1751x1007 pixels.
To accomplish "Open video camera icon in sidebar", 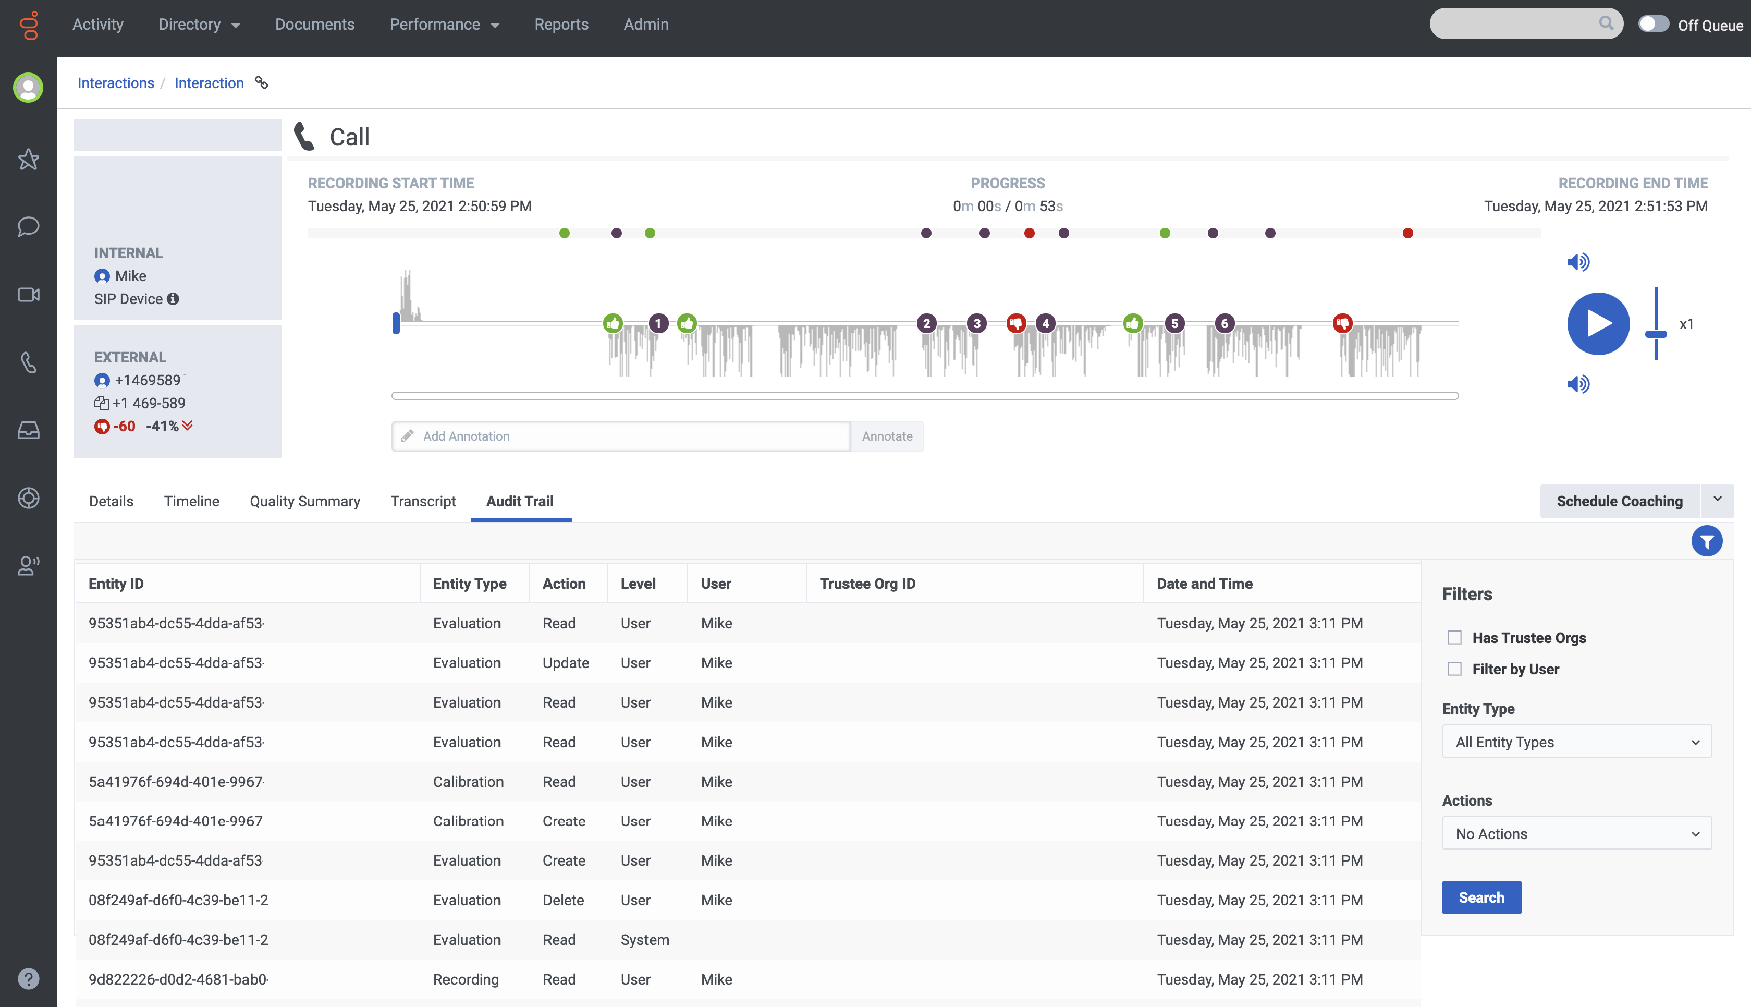I will (x=28, y=295).
